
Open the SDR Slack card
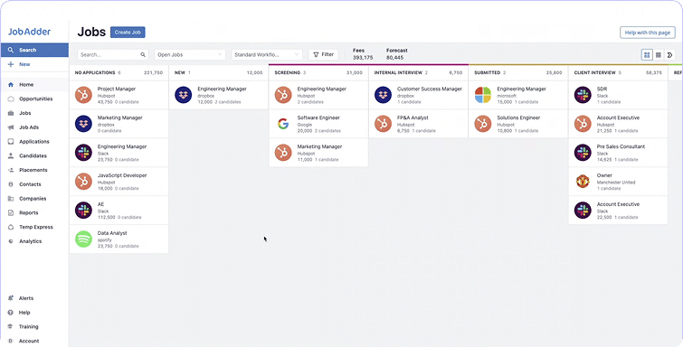[x=618, y=95]
